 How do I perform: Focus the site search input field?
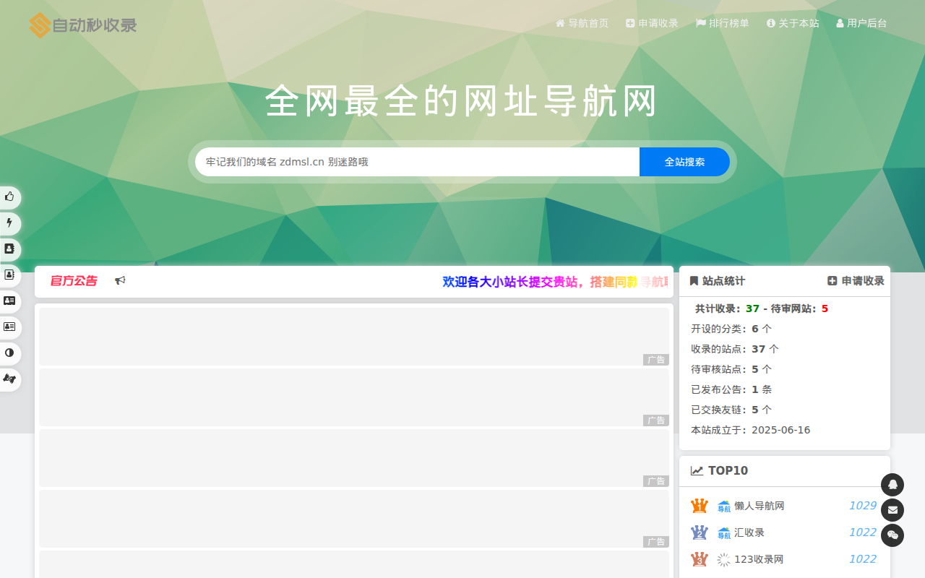click(417, 162)
